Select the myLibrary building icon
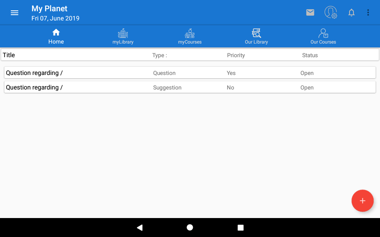 coord(123,33)
